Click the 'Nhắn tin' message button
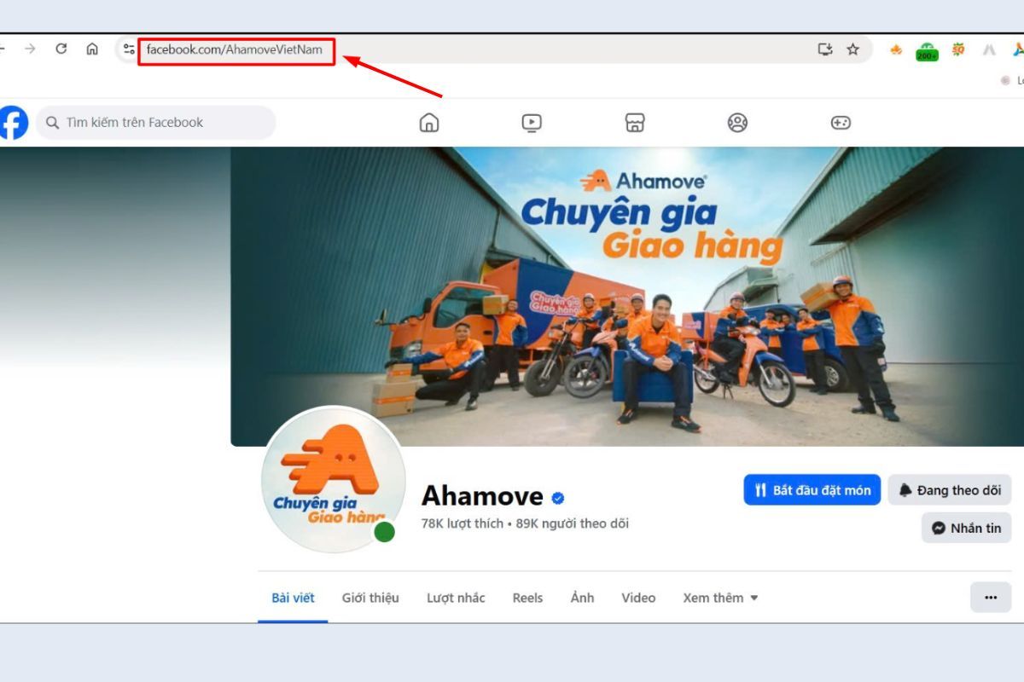Image resolution: width=1024 pixels, height=682 pixels. pos(967,528)
